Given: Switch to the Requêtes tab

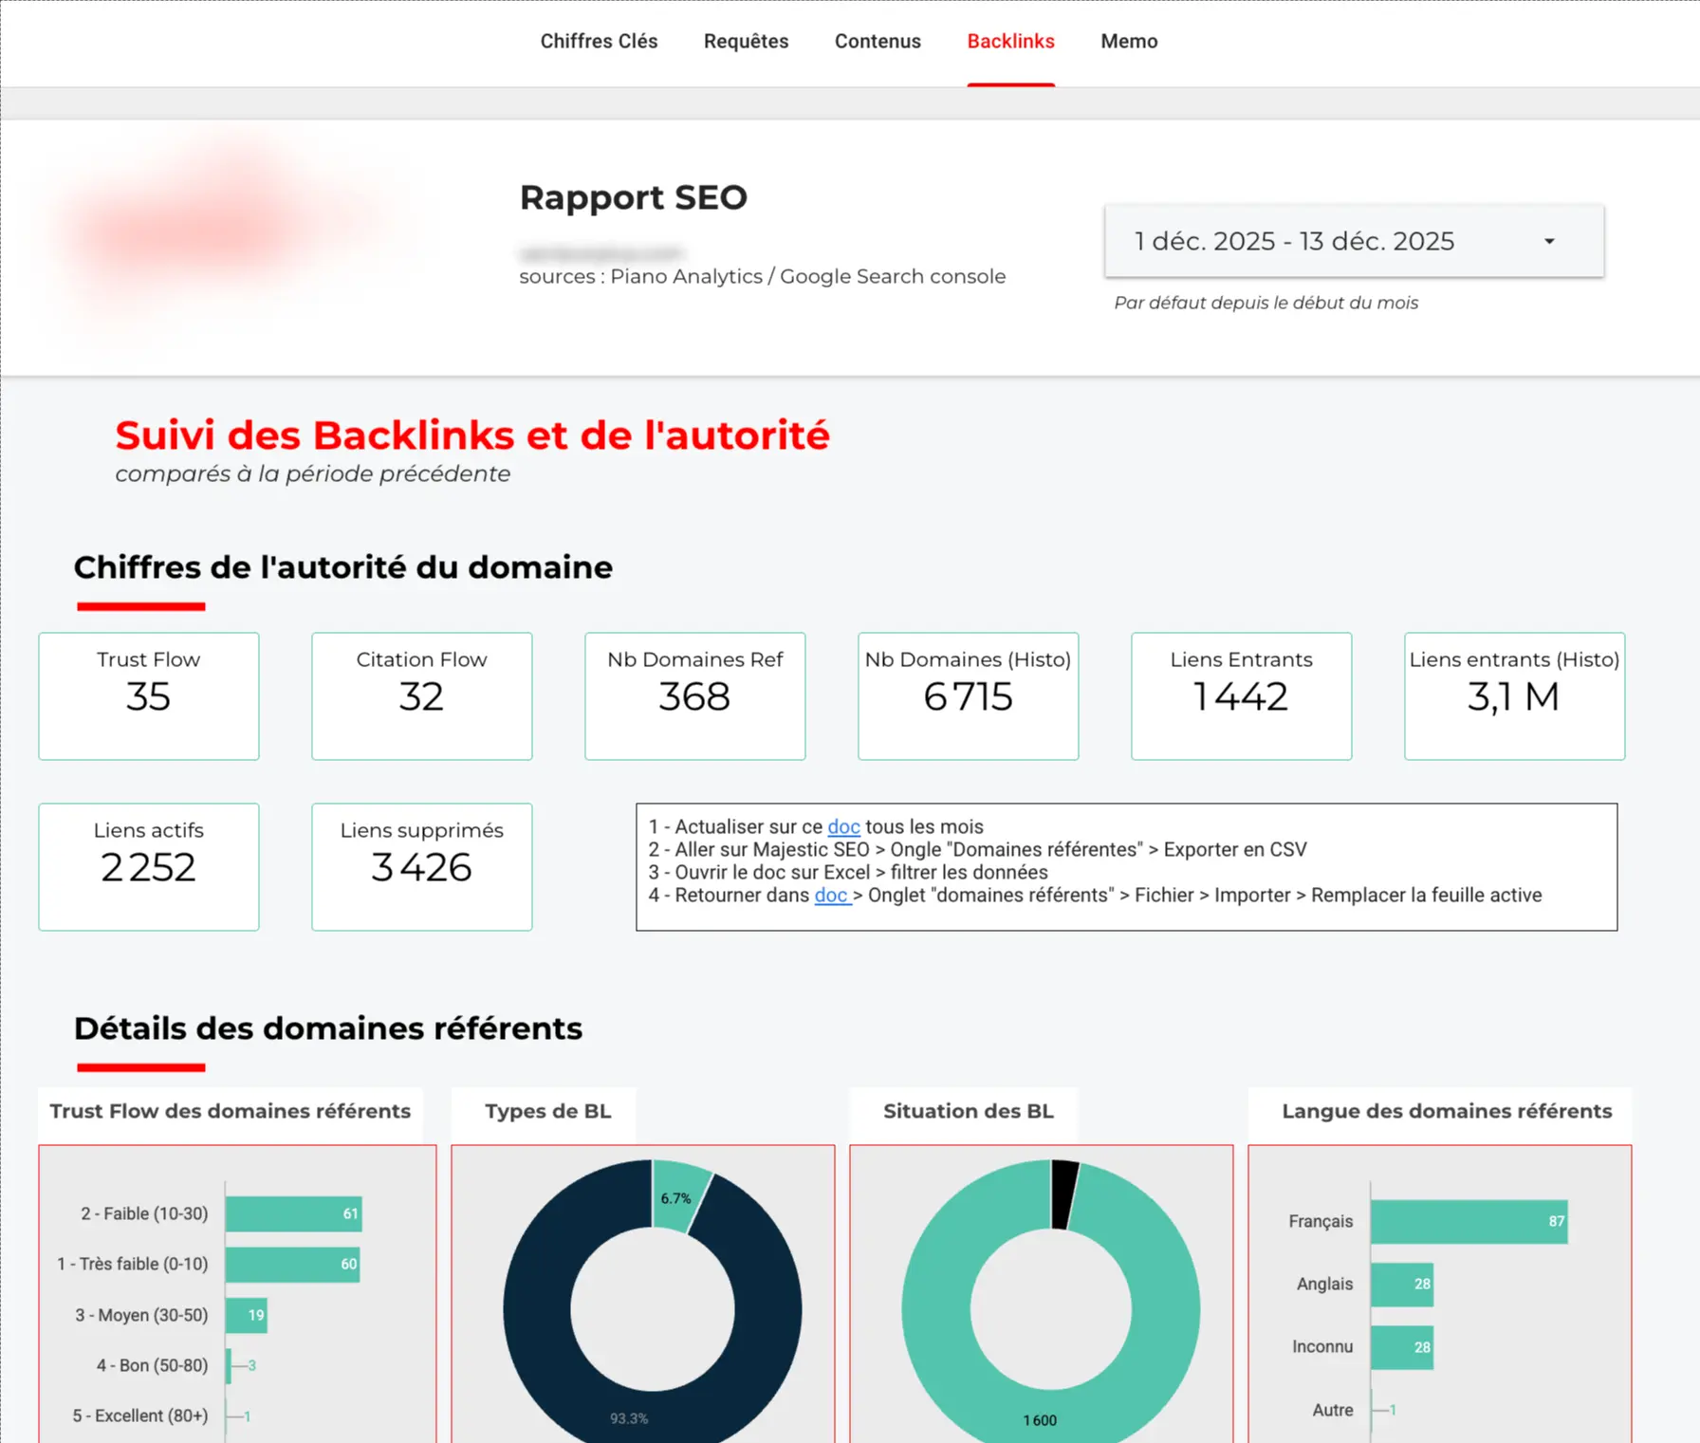Looking at the screenshot, I should pyautogui.click(x=746, y=42).
